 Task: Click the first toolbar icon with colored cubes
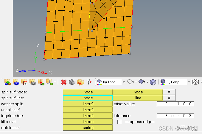coord(7,82)
